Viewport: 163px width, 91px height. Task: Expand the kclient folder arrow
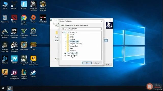(65, 35)
